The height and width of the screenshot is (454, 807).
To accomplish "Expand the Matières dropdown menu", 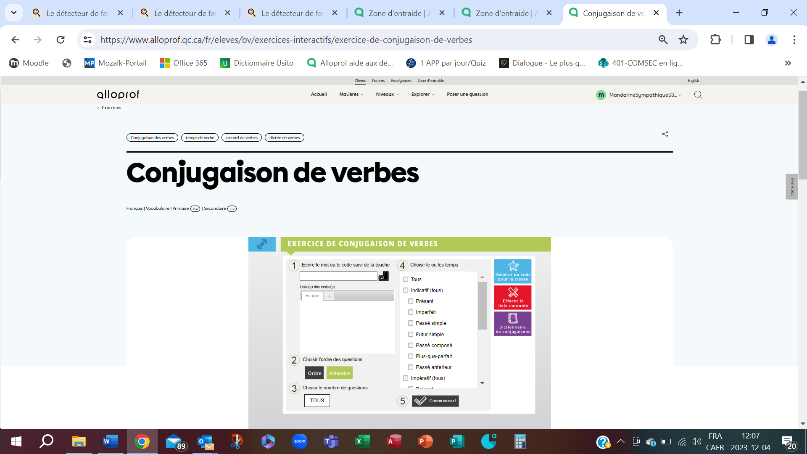I will pyautogui.click(x=351, y=95).
